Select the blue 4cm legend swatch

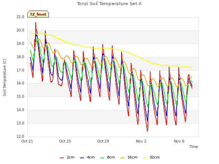coord(82,158)
